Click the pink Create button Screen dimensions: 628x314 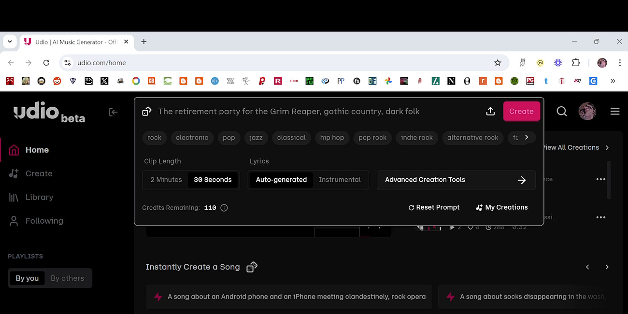pos(521,111)
